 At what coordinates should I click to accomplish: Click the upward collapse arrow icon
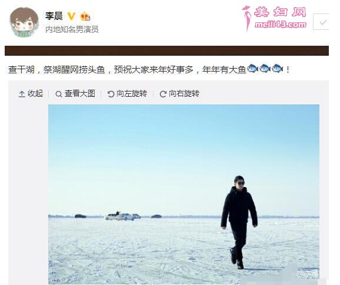pyautogui.click(x=22, y=94)
